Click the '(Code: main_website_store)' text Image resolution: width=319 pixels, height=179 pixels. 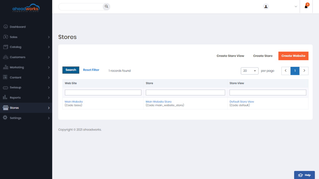[165, 105]
